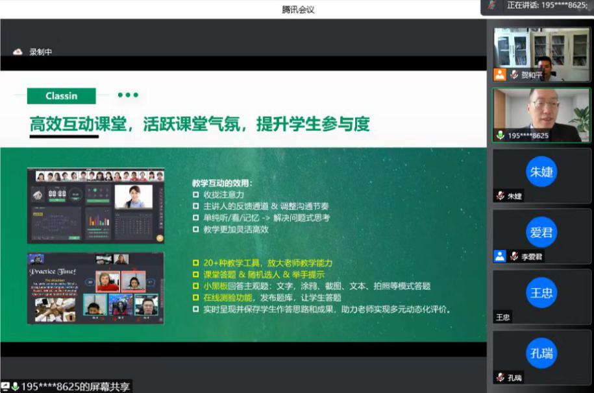
Task: Click the green microphone icon on 195****8625's video
Action: [x=501, y=136]
